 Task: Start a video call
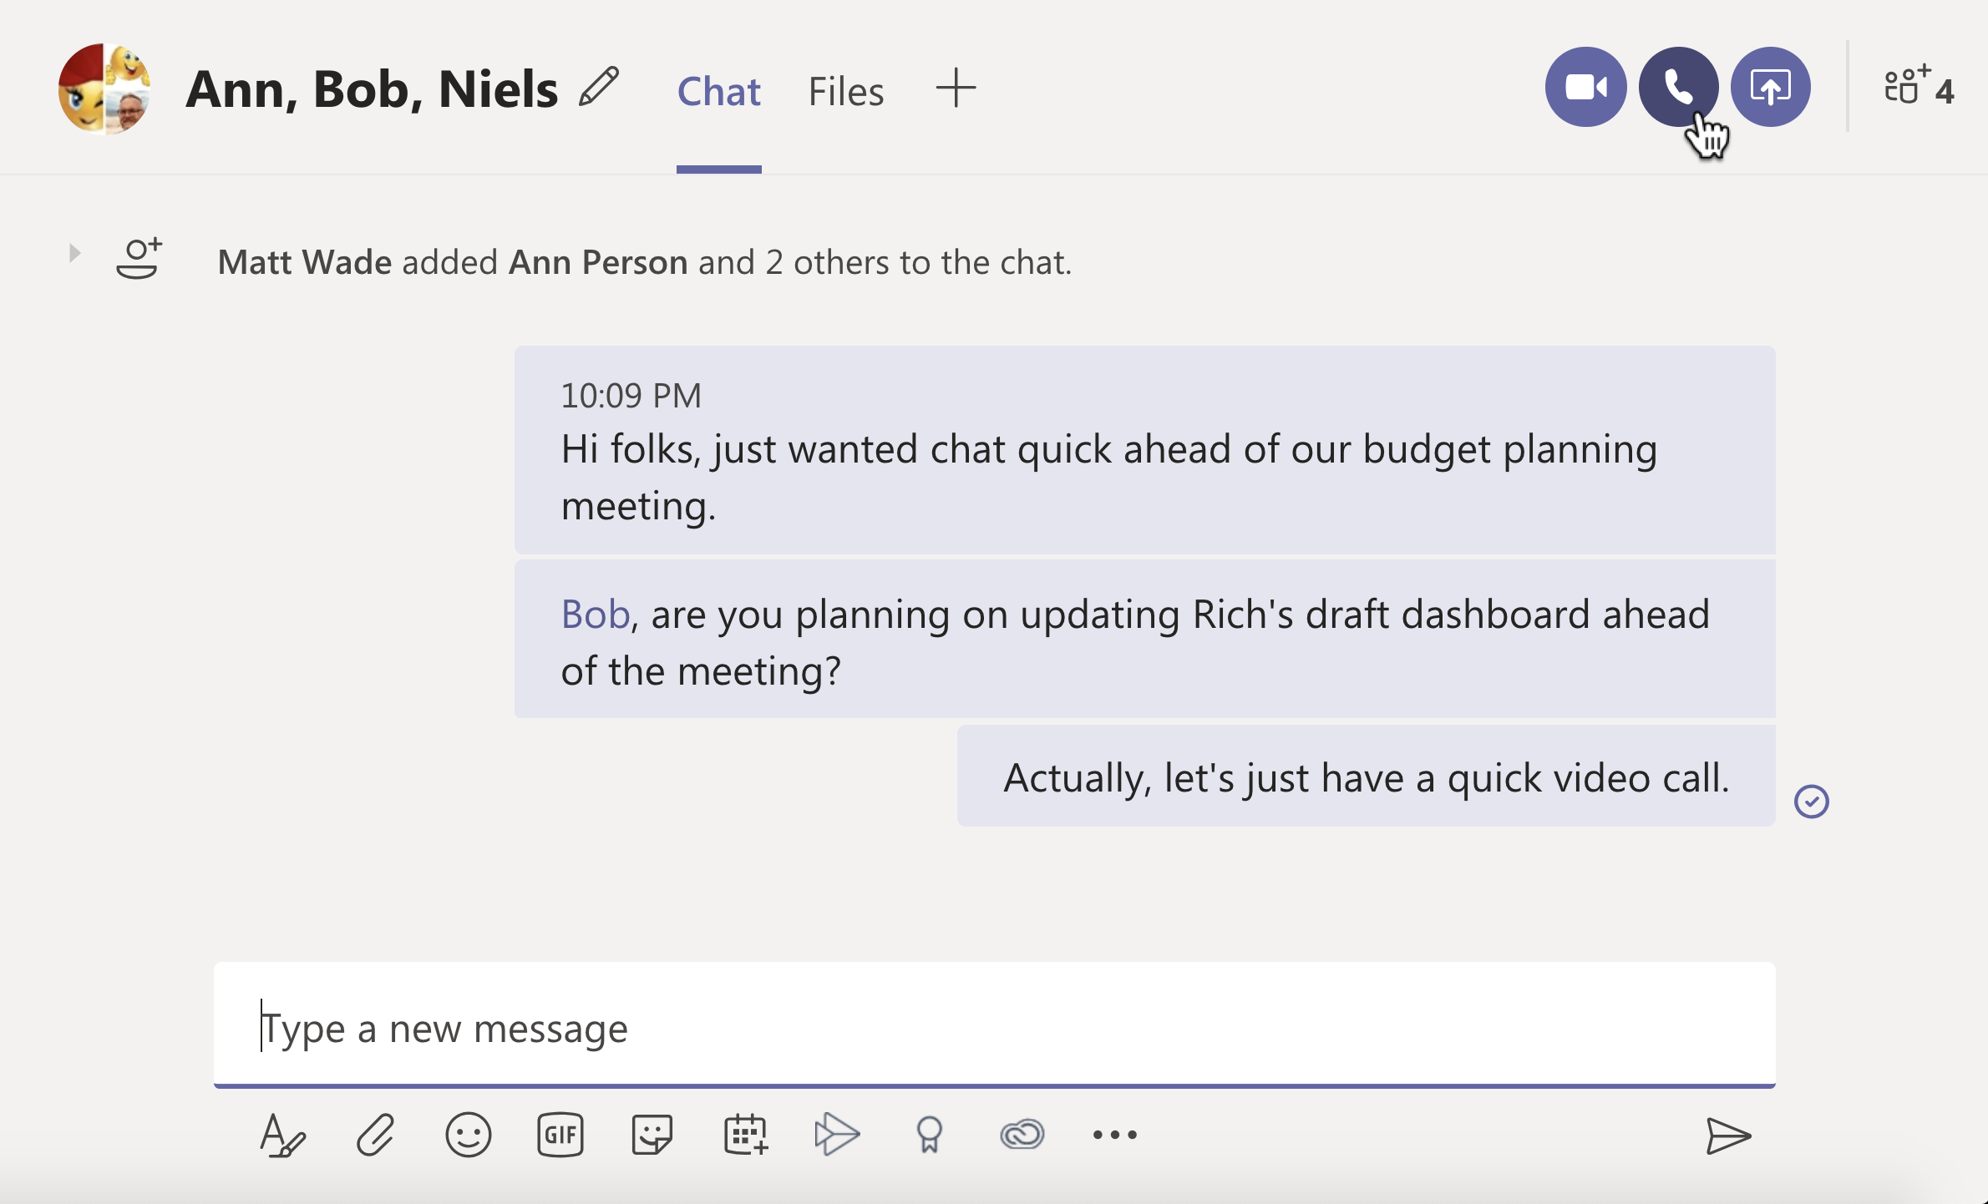(x=1585, y=87)
